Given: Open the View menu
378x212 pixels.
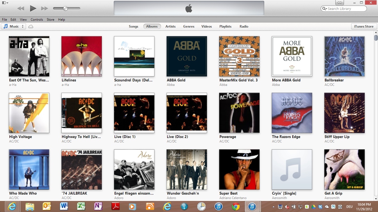Looking at the screenshot, I should pos(23,20).
